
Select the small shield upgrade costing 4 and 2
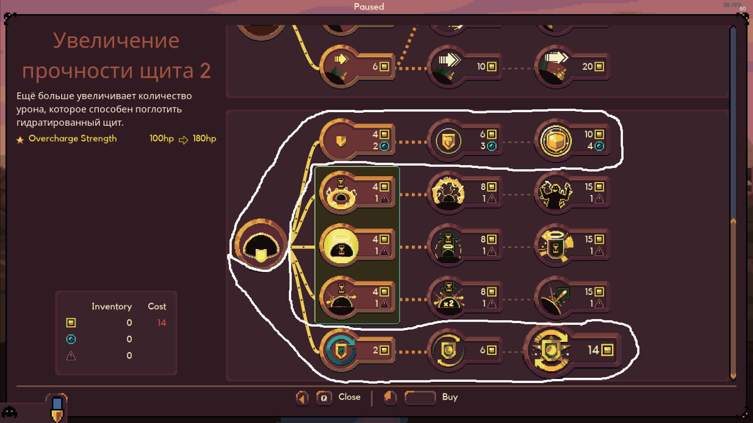357,141
